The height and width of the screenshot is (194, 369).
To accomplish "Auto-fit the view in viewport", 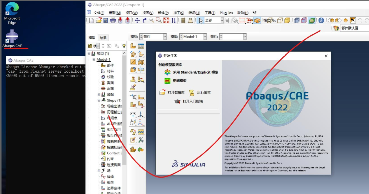I will coord(166,20).
